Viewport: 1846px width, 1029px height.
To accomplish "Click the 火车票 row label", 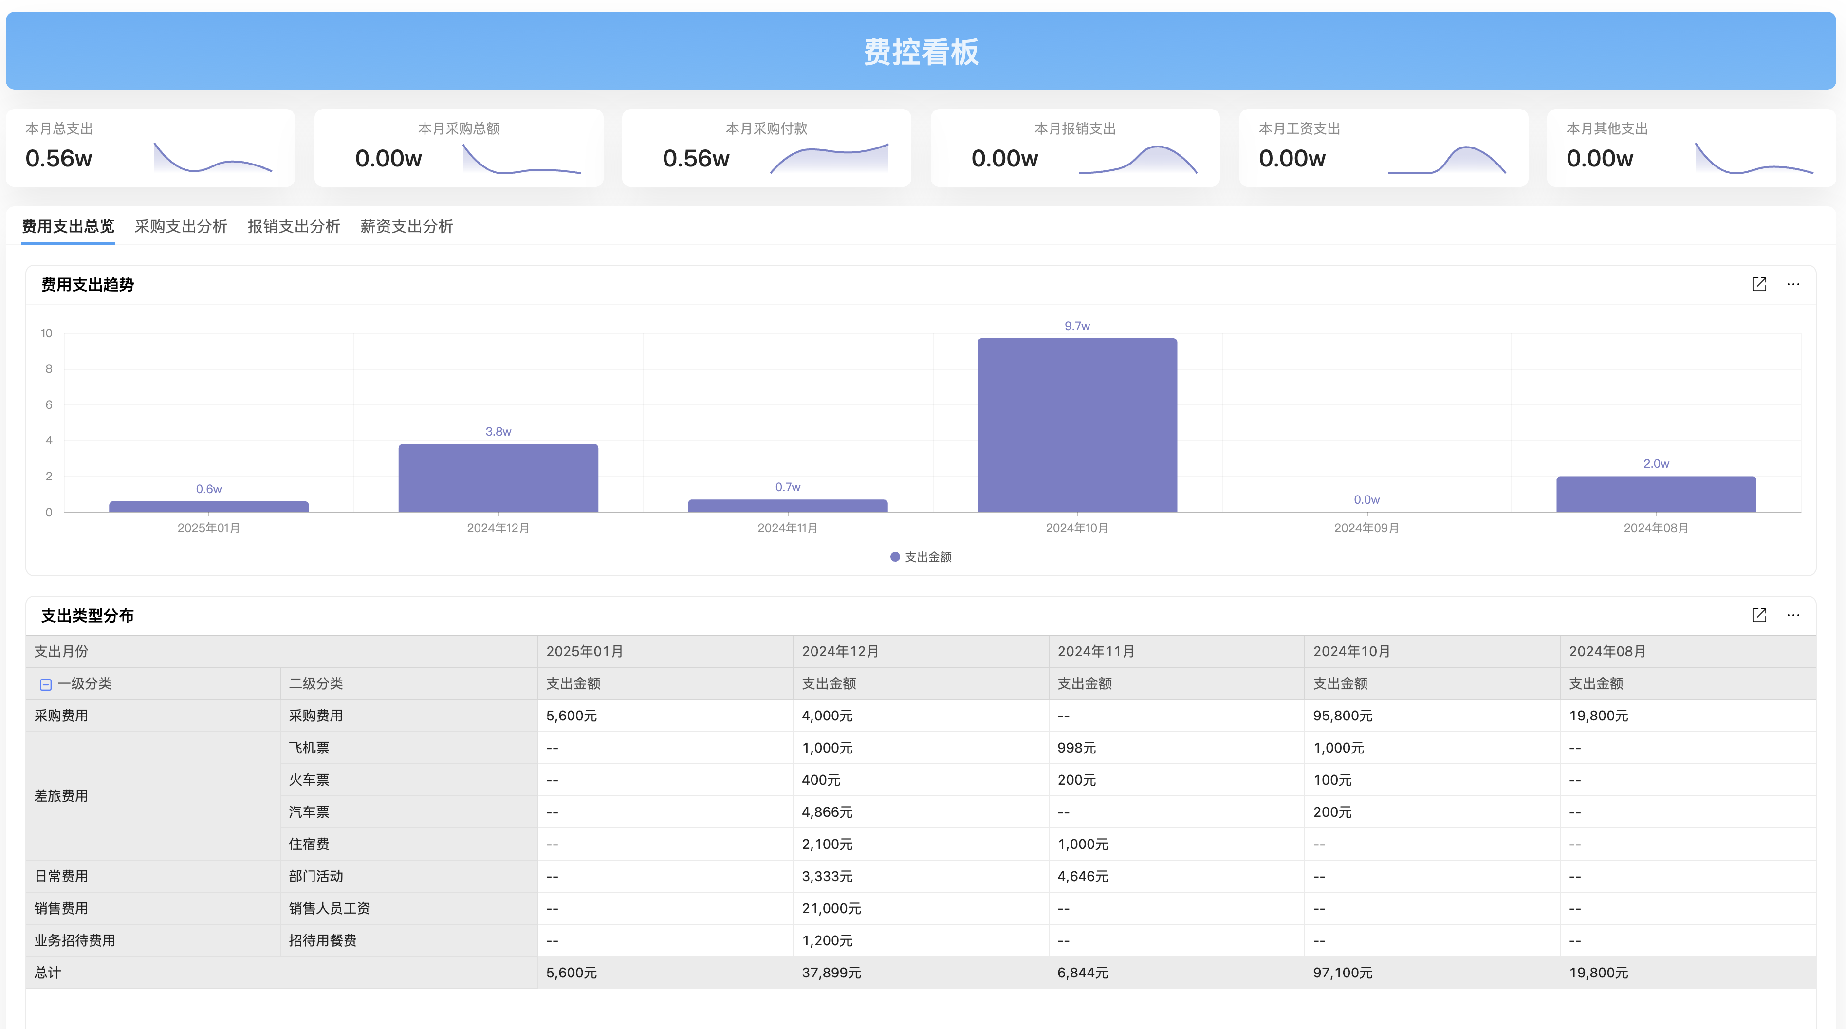I will [408, 780].
